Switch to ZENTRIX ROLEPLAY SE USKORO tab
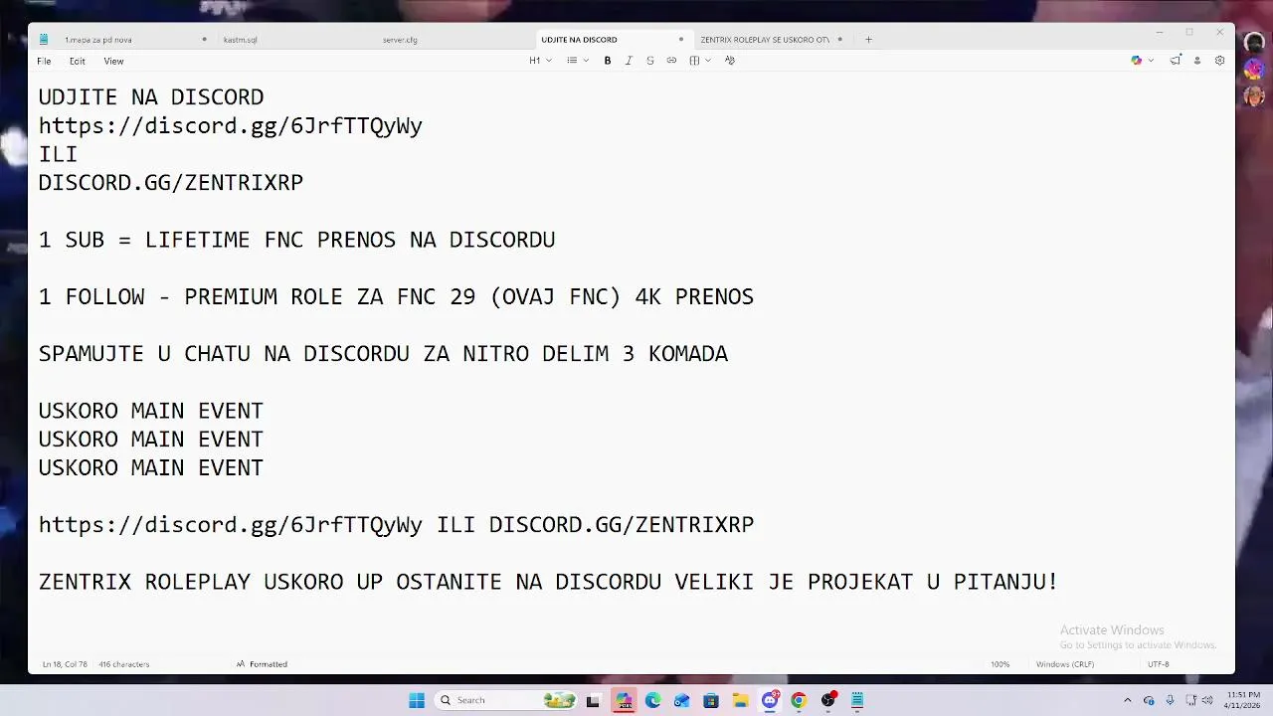The width and height of the screenshot is (1273, 716). coord(764,40)
